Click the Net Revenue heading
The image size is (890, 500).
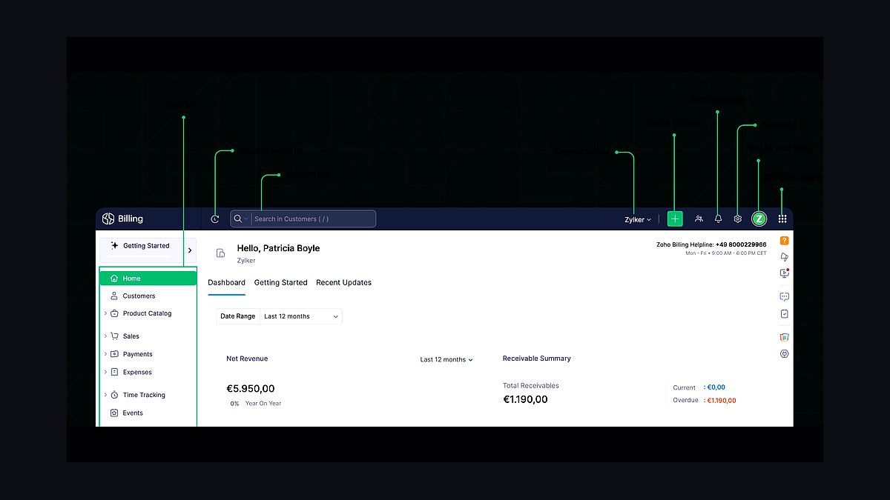(247, 359)
